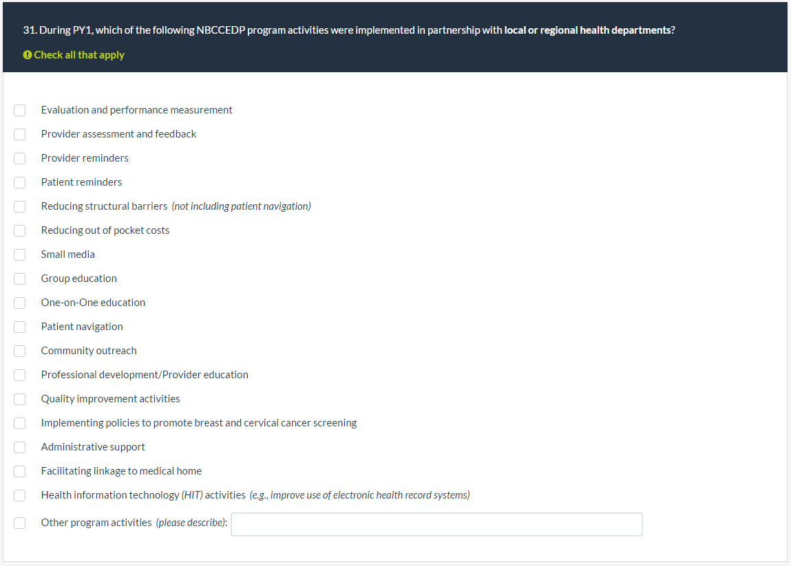Click the Other program activities text field
This screenshot has width=791, height=566.
[436, 524]
